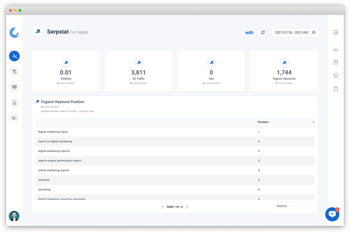Open the chat support bubble

click(332, 215)
